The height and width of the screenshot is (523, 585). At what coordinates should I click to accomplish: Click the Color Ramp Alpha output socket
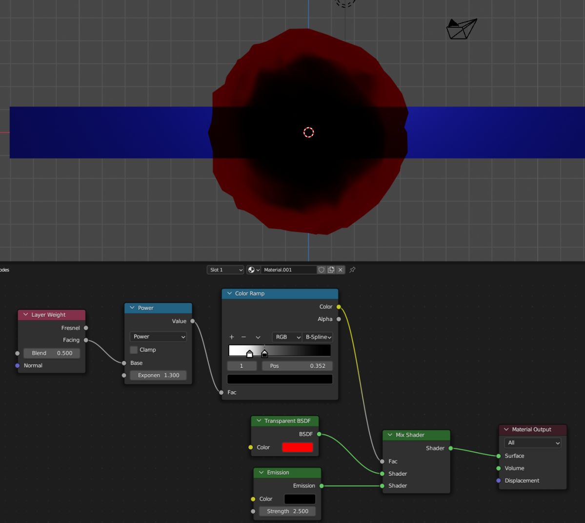pos(339,320)
